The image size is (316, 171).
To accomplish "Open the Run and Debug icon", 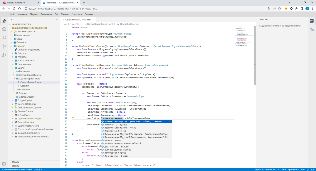I will pyautogui.click(x=4, y=55).
